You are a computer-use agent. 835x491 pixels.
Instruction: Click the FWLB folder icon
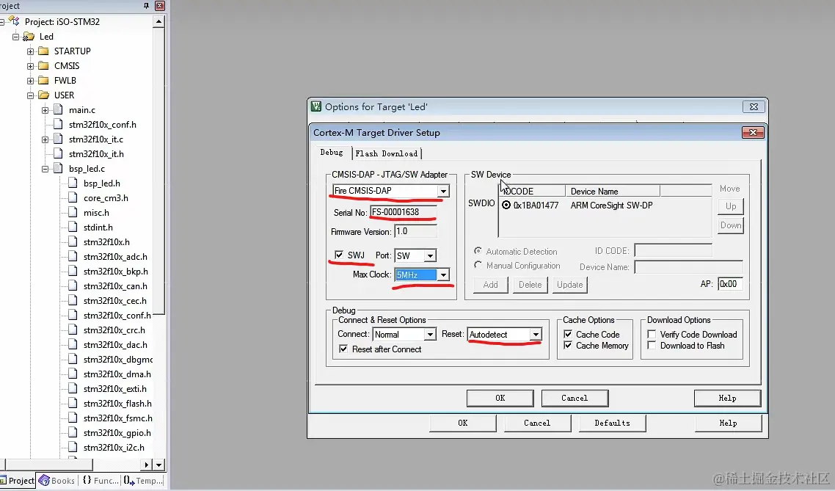coord(44,81)
